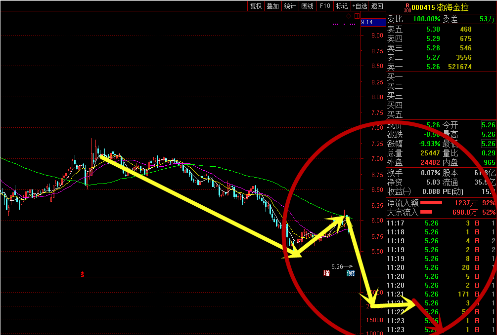Click the red diamond icon above chart
This screenshot has width=497, height=335.
coord(349,16)
